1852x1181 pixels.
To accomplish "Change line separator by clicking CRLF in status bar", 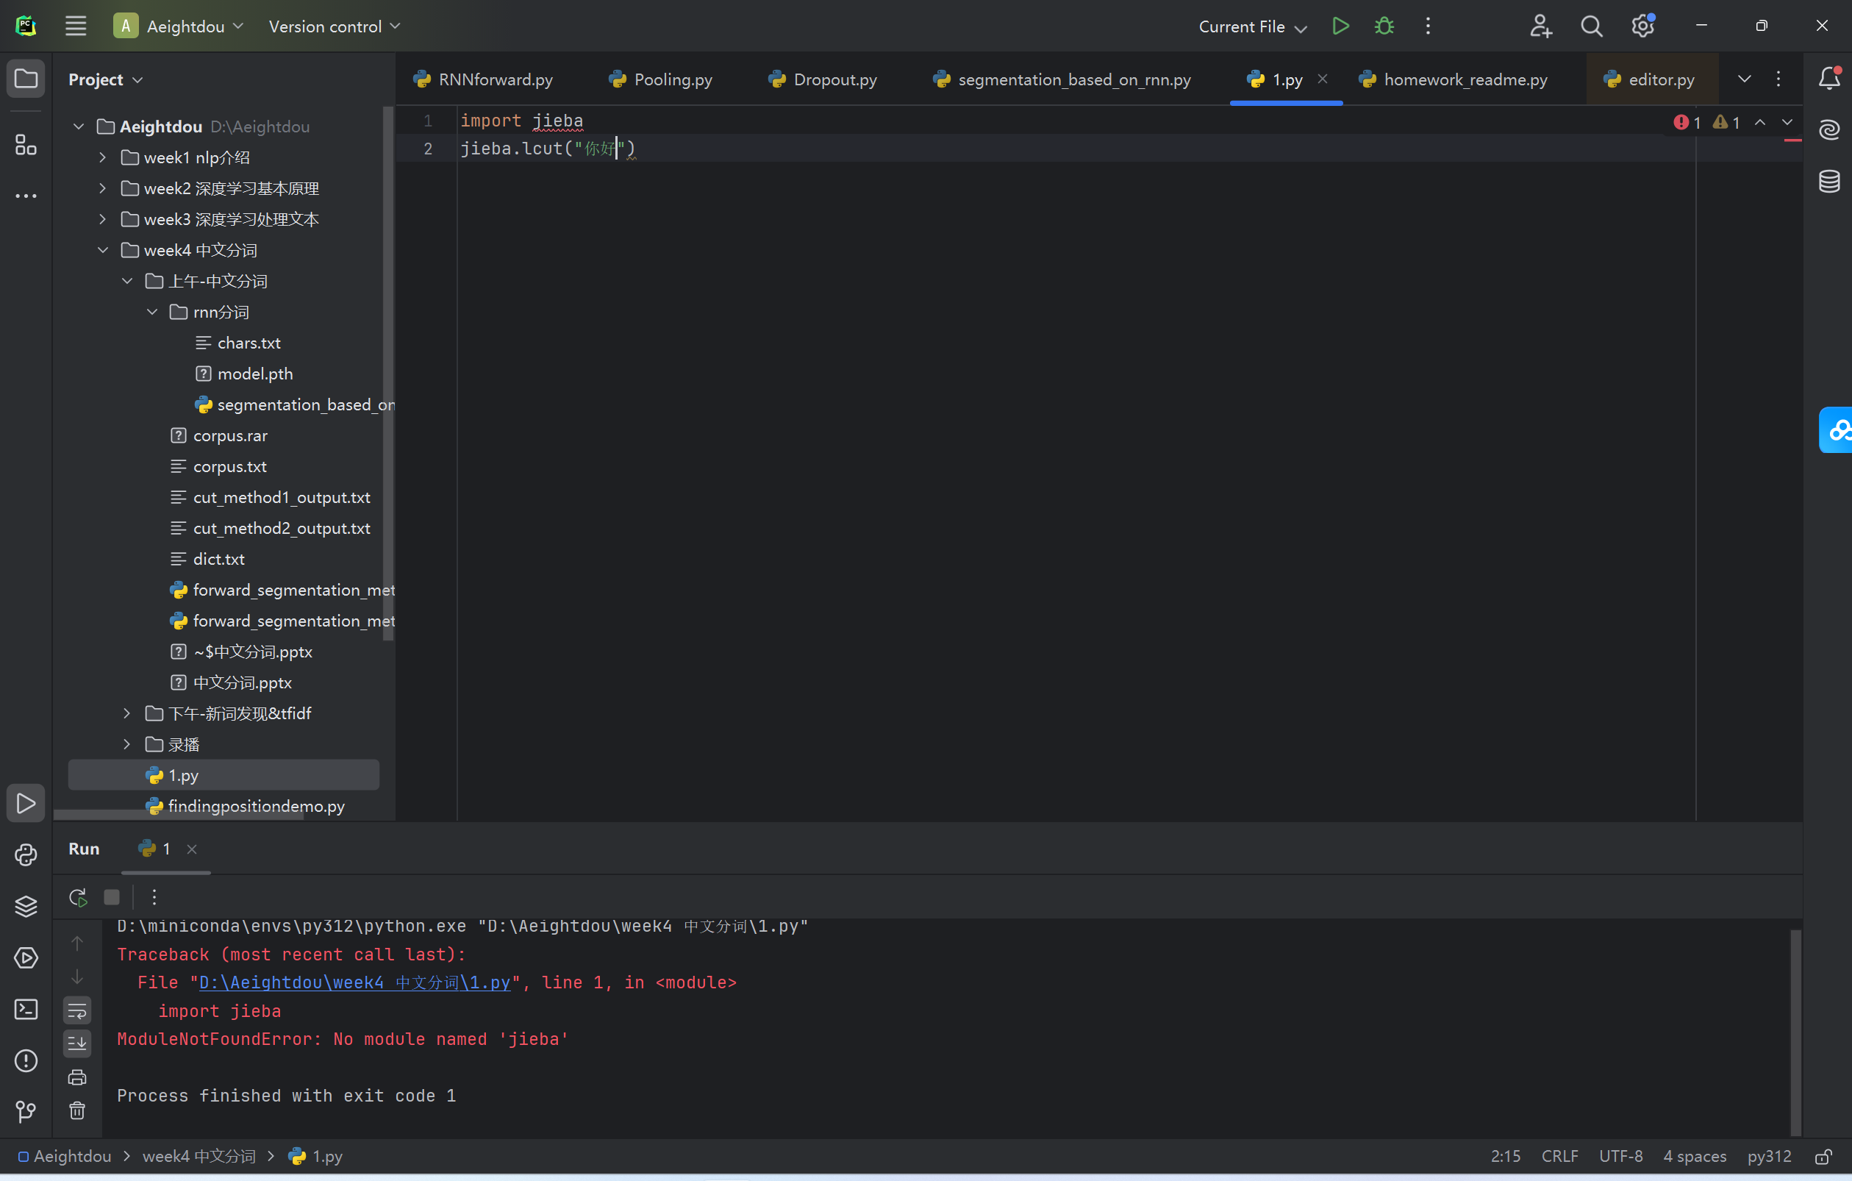I will (x=1559, y=1155).
